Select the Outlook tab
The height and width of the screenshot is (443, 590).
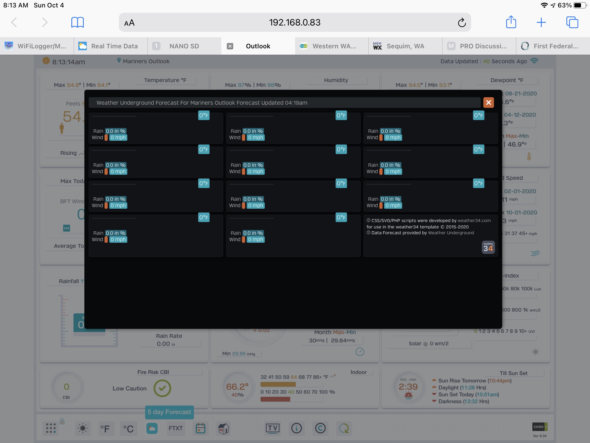click(258, 46)
